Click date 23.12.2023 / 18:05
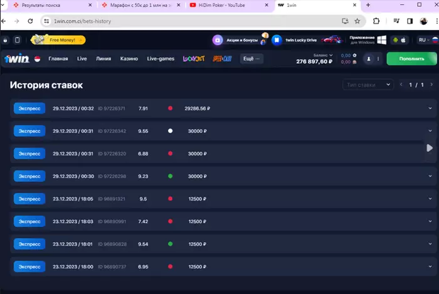This screenshot has height=294, width=439. tap(73, 199)
